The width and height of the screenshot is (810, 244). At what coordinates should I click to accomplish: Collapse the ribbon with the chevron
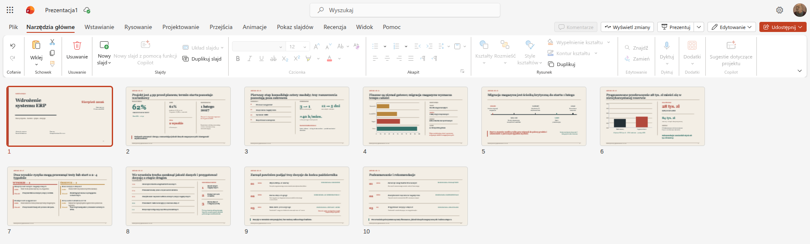pyautogui.click(x=799, y=71)
